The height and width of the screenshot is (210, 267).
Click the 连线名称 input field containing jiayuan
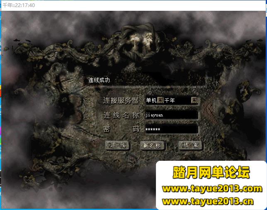pos(172,115)
